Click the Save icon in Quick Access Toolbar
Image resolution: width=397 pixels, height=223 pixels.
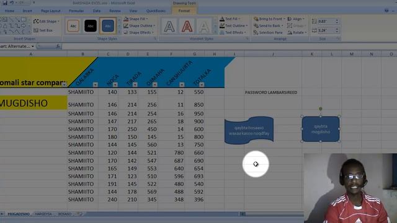(5, 2)
